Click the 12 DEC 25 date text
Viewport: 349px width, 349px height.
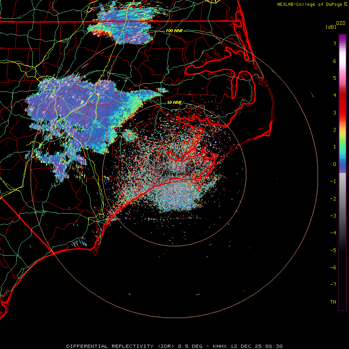(247, 346)
